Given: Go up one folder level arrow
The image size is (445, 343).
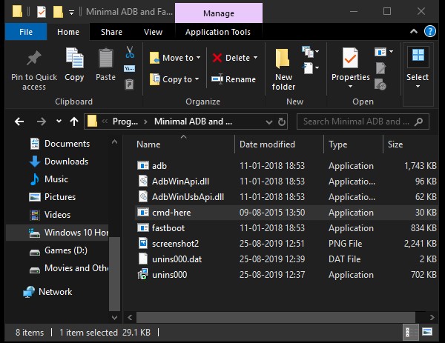Looking at the screenshot, I should (x=74, y=121).
